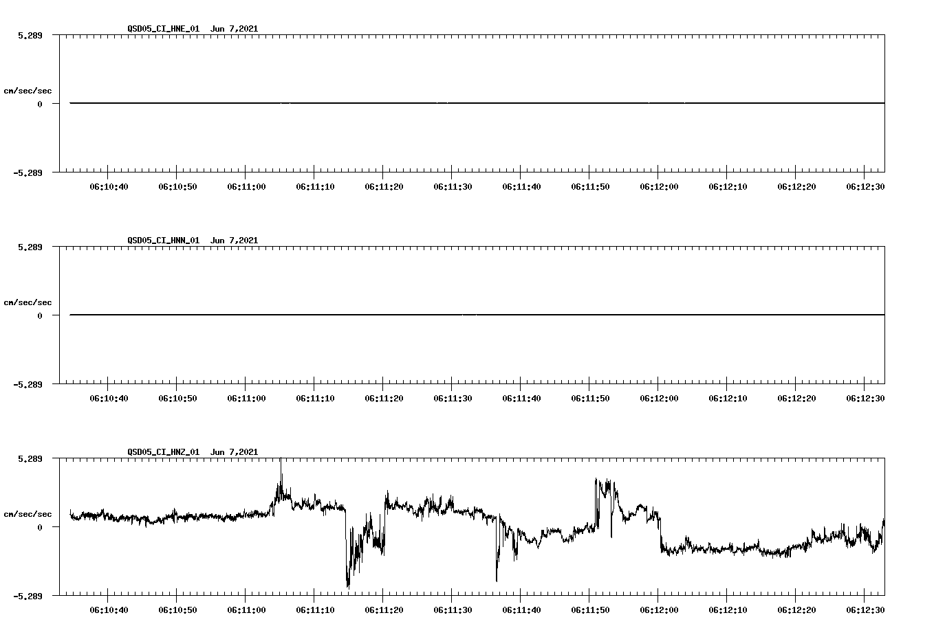Select the 5.289 upper label of HNZ plot
This screenshot has width=934, height=635.
[30, 458]
